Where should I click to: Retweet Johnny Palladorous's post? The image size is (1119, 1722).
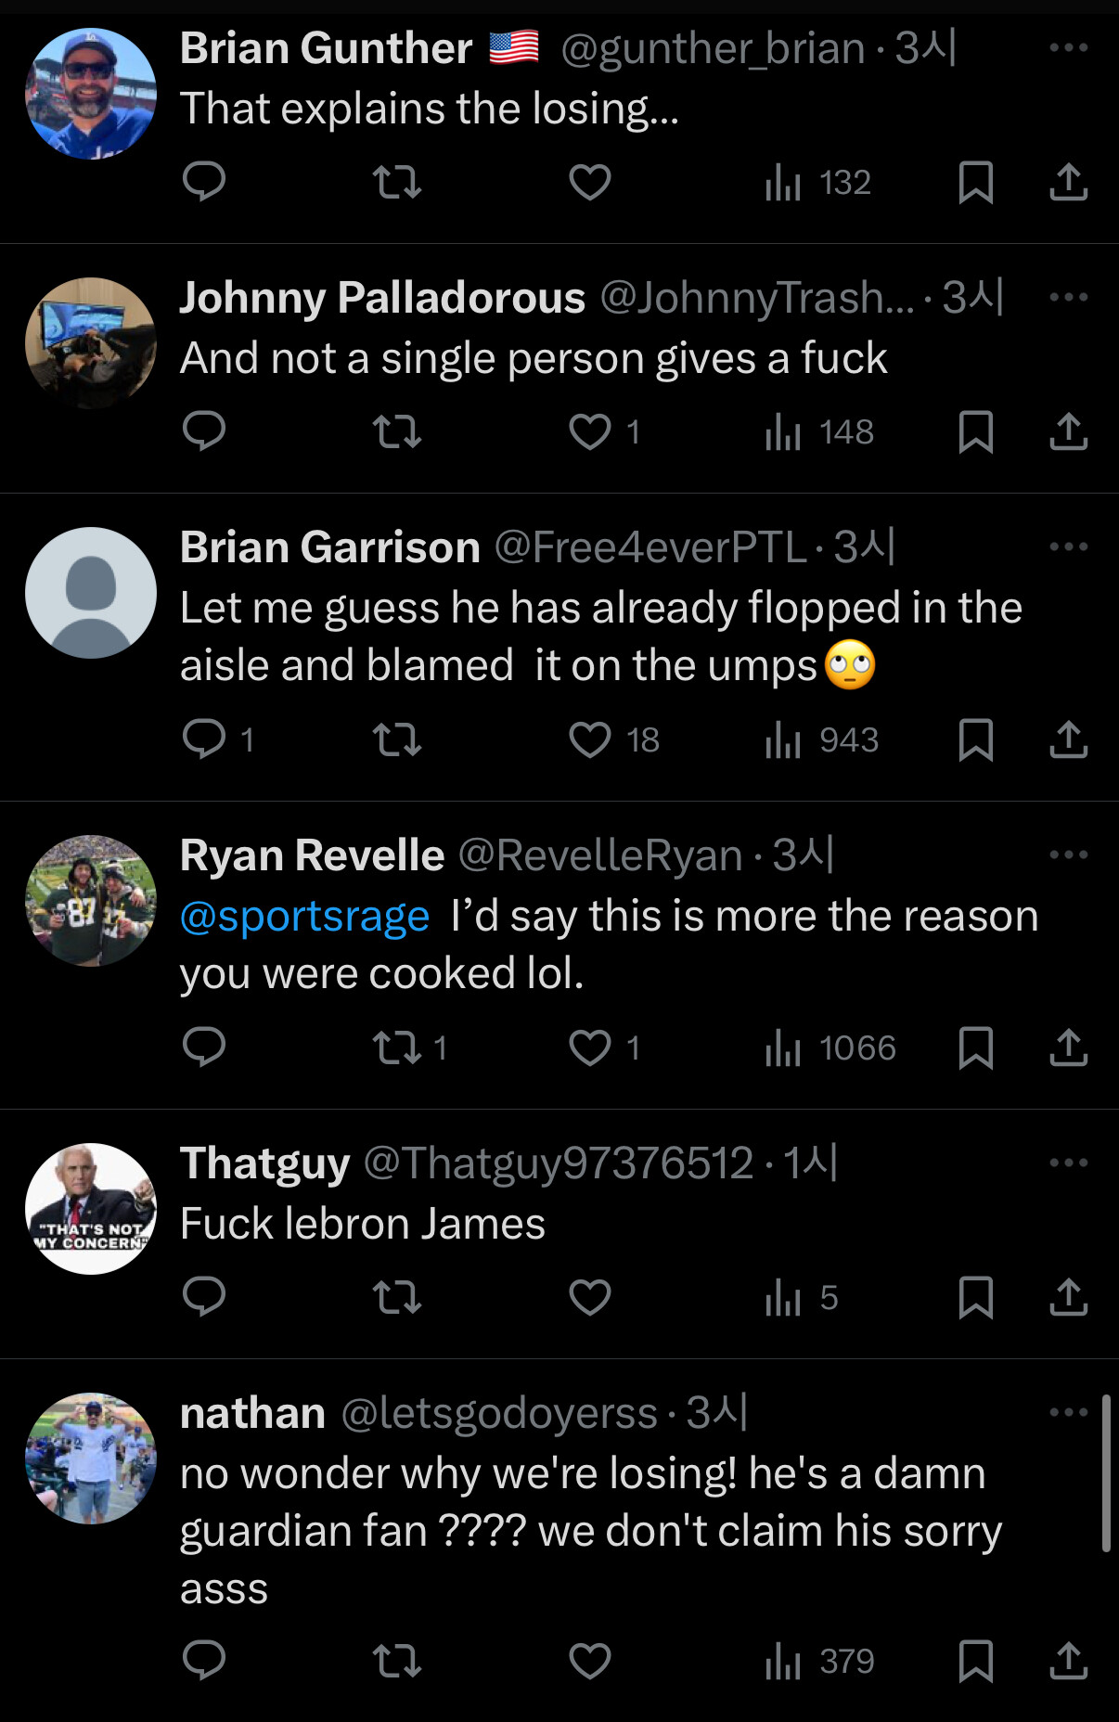397,431
